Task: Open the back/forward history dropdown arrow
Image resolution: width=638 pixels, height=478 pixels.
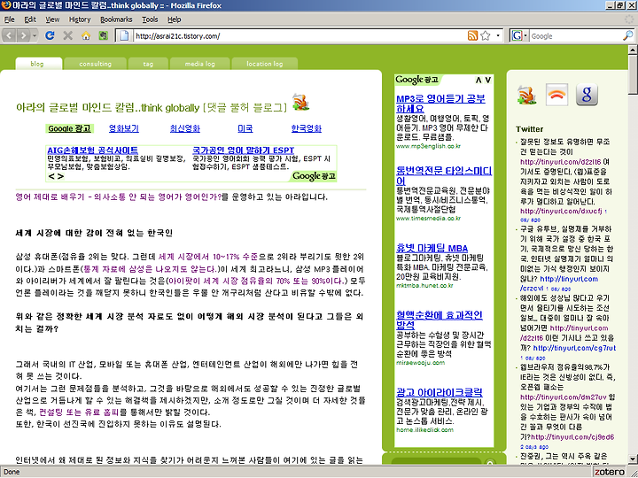Action: pos(35,35)
